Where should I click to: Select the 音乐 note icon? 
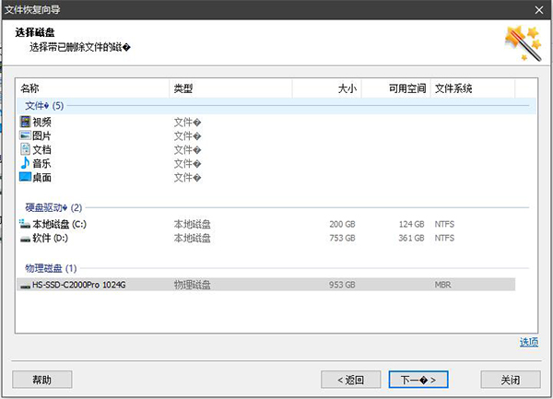click(26, 163)
